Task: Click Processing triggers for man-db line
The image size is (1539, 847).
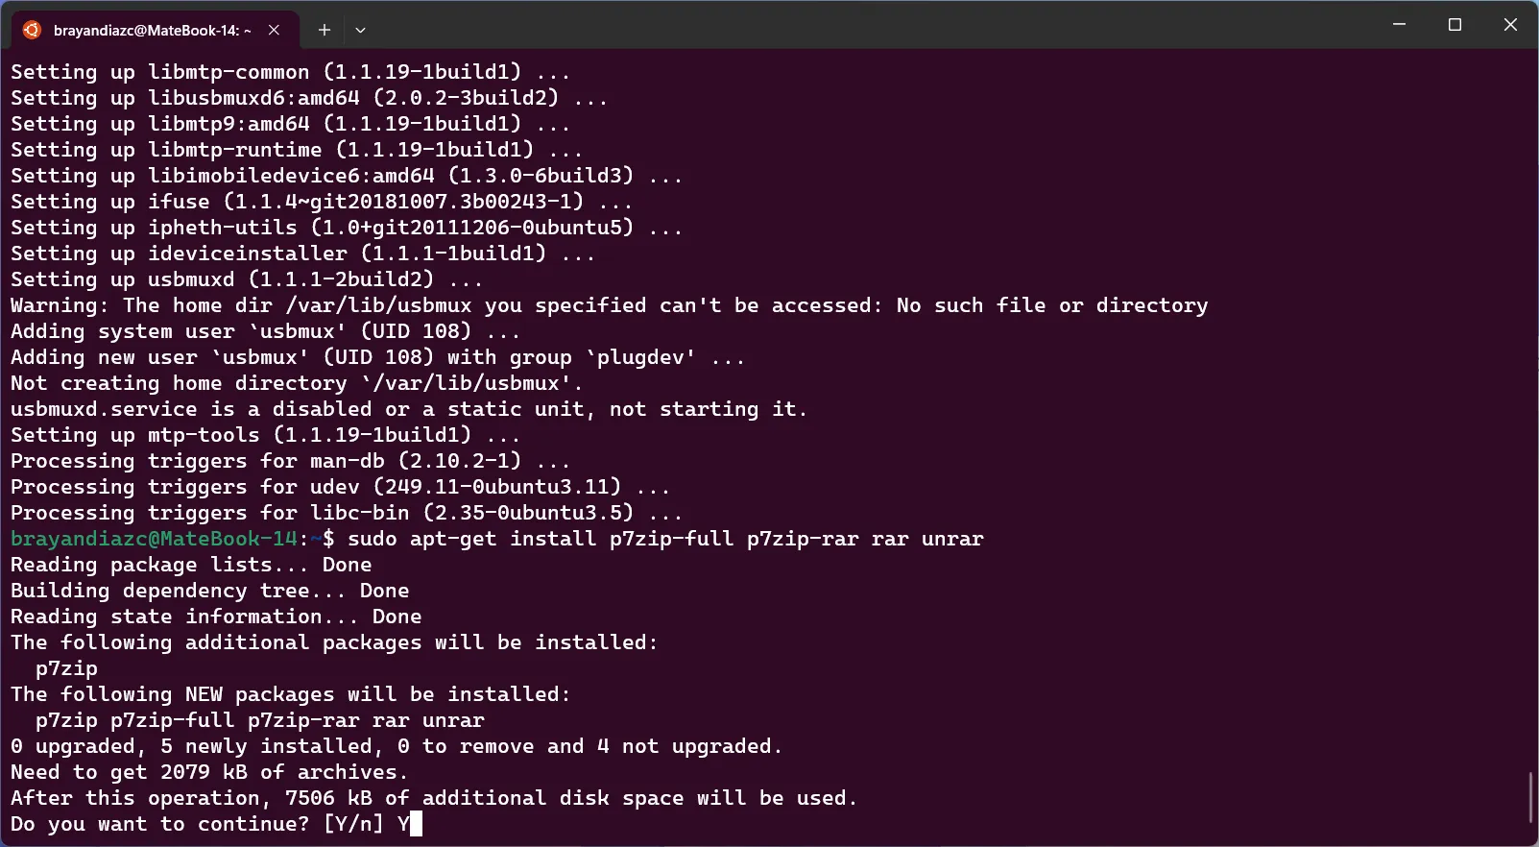Action: (x=290, y=461)
